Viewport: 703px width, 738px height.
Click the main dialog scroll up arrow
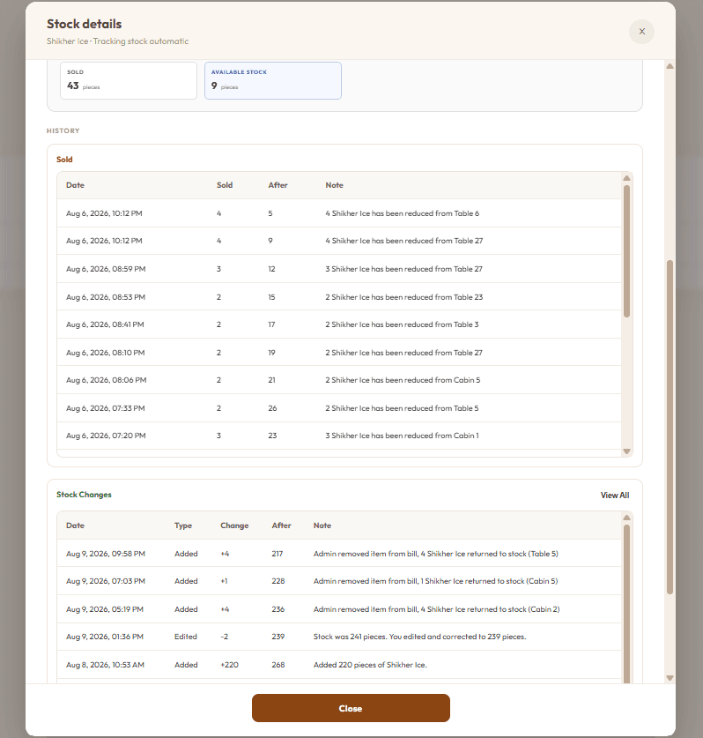click(670, 66)
